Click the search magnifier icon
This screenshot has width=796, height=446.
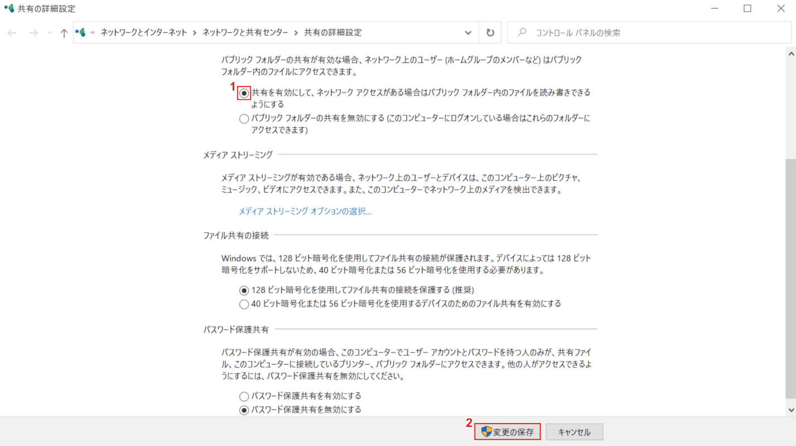522,32
